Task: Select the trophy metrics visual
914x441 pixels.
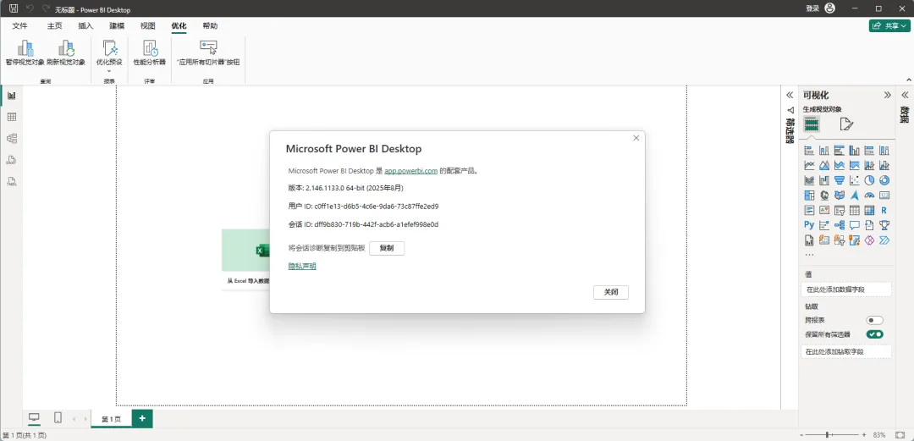Action: tap(884, 225)
